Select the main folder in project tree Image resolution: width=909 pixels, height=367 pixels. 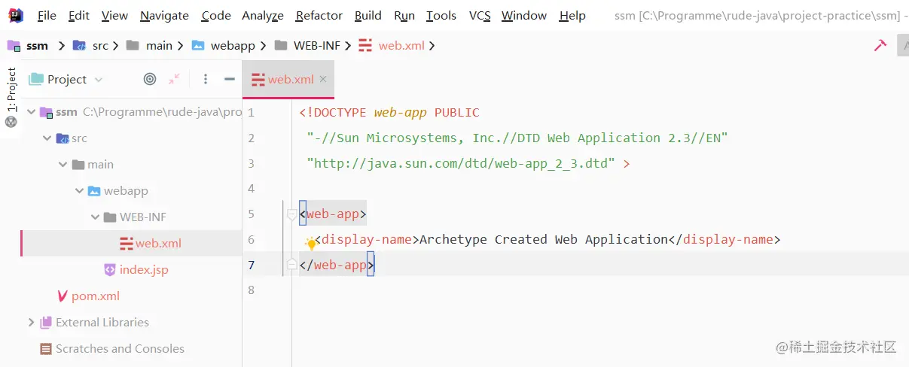tap(100, 165)
